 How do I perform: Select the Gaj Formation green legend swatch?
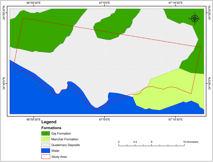pos(46,133)
